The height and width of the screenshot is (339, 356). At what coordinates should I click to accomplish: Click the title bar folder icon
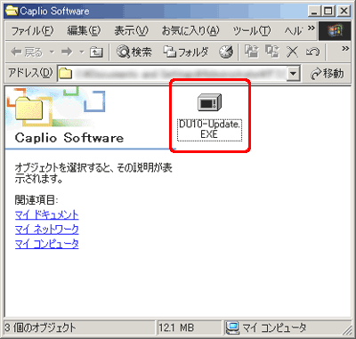click(x=12, y=12)
